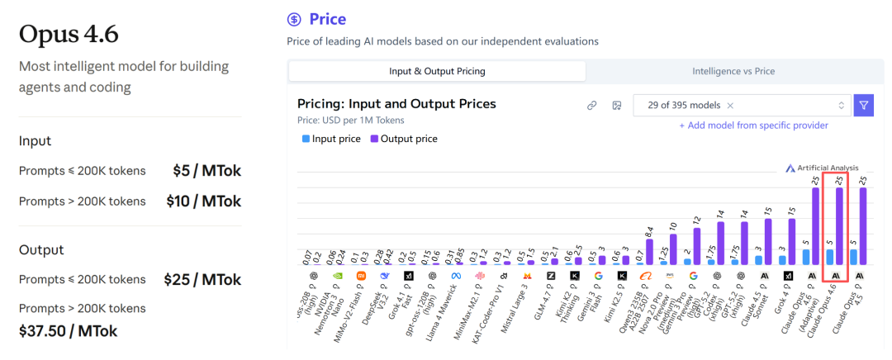Viewport: 892px width, 360px height.
Task: Switch to the Intelligence vs Price tab
Action: coord(733,71)
